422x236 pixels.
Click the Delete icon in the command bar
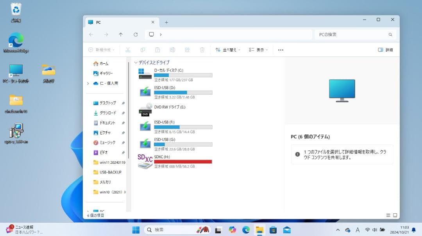[x=202, y=50]
